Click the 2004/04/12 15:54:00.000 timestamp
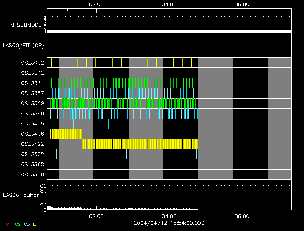The image size is (304, 231). (169, 223)
